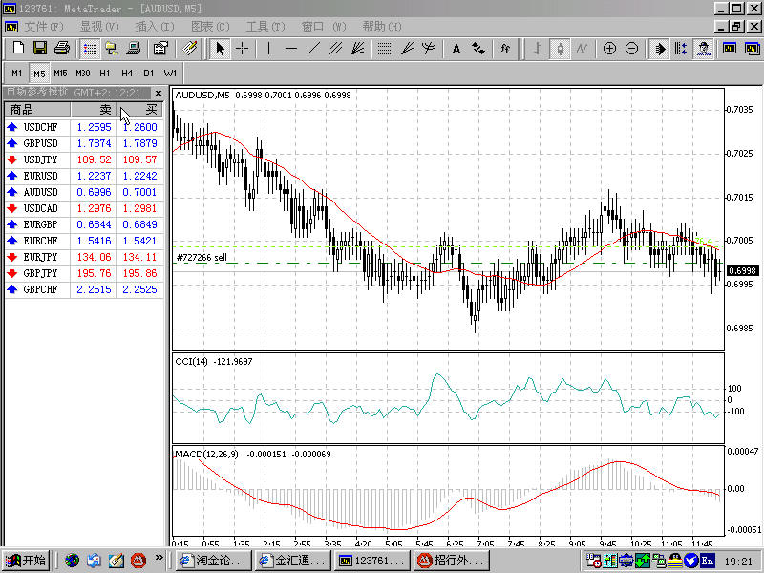This screenshot has width=764, height=573.
Task: Click the 商品 column header
Action: (37, 109)
